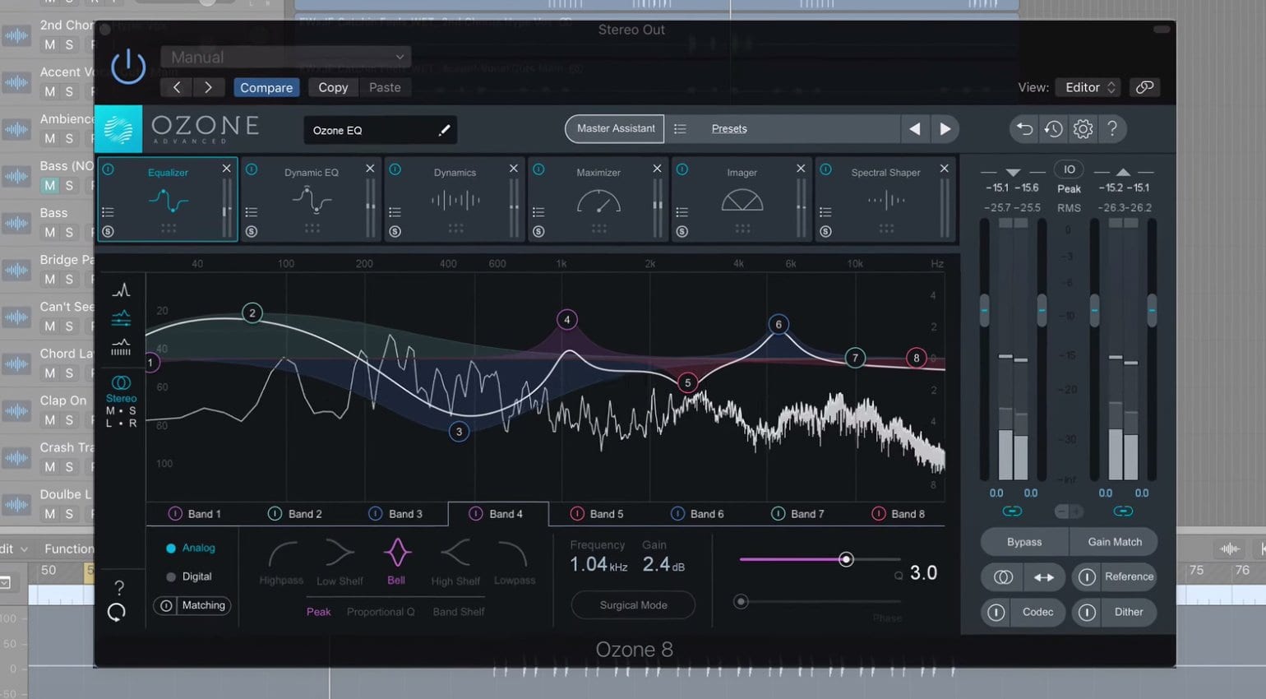Select the Dynamics module

(x=455, y=200)
